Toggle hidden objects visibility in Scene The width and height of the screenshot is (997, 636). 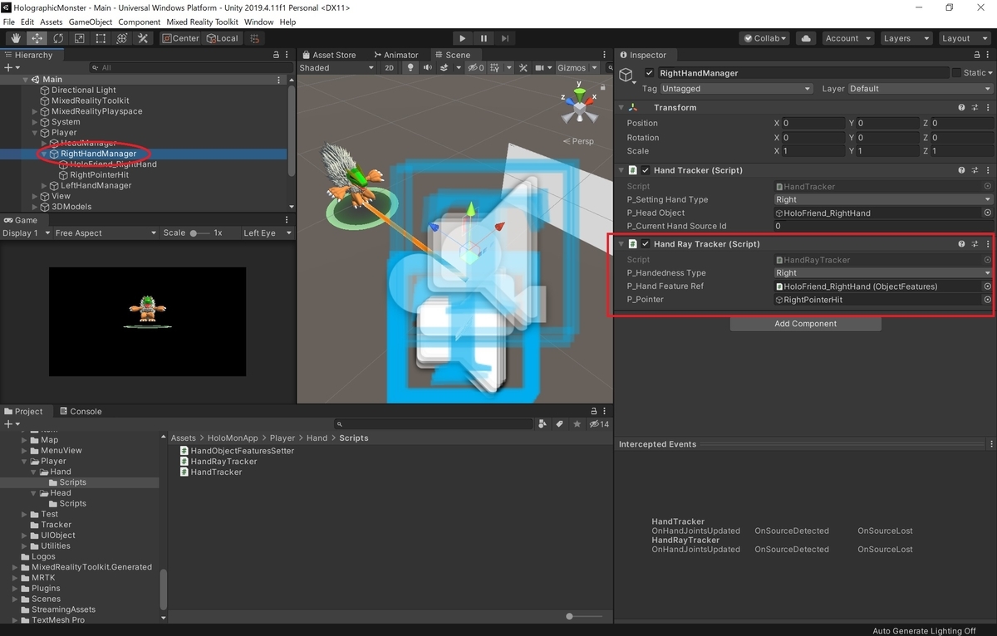[475, 68]
